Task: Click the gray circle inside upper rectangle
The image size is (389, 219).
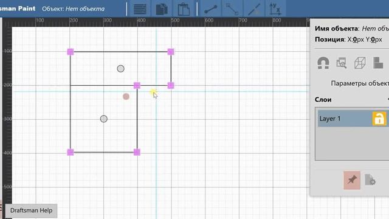Action: 120,69
